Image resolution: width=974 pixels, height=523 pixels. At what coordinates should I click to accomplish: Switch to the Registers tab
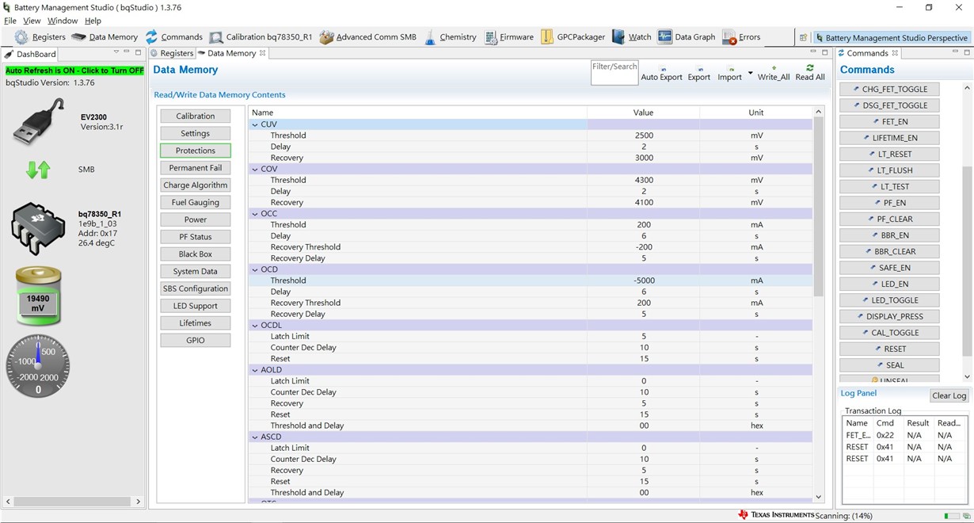tap(172, 53)
